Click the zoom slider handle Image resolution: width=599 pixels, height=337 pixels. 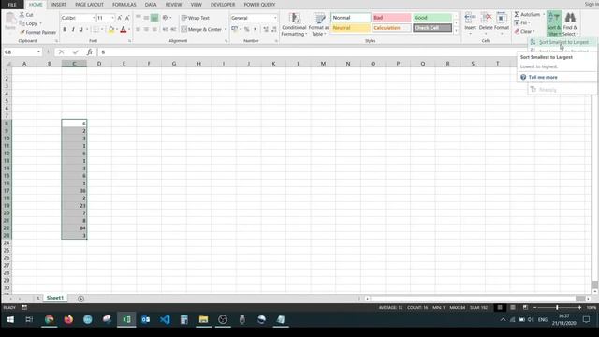click(557, 308)
